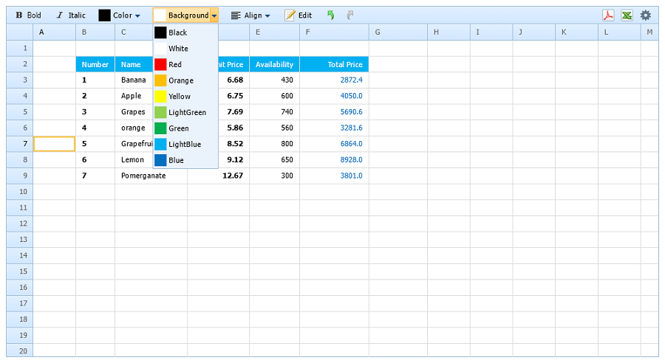Select the unit price cell 6.68
The height and width of the screenshot is (363, 665).
click(233, 80)
